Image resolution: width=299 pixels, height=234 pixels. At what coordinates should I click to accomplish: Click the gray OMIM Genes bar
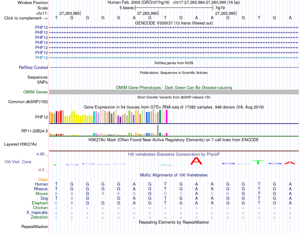[174, 92]
